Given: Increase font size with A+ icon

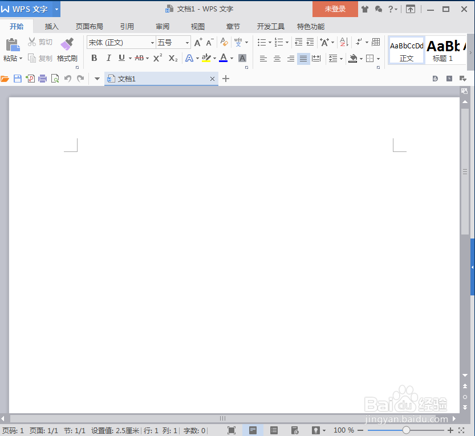Looking at the screenshot, I should tap(198, 42).
